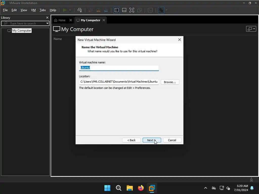Open the VM menu

coord(33,10)
